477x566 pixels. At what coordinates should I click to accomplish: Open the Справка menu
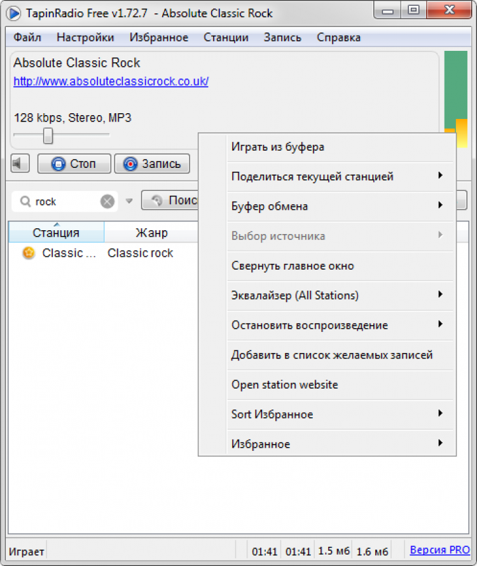[339, 38]
